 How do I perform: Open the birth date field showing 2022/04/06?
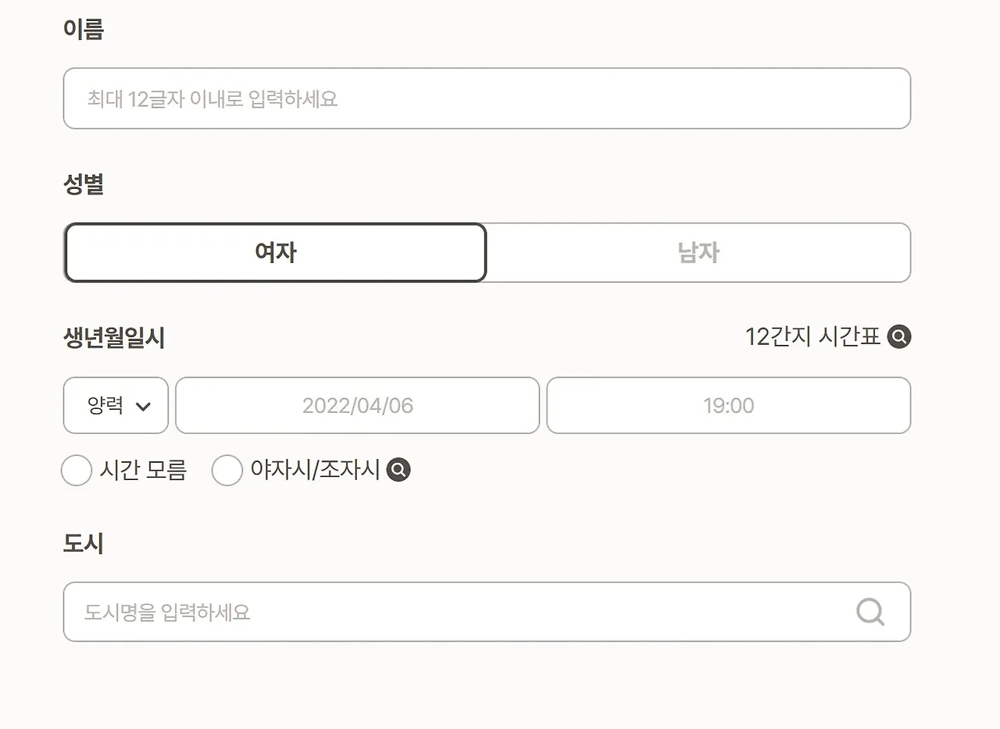coord(357,406)
